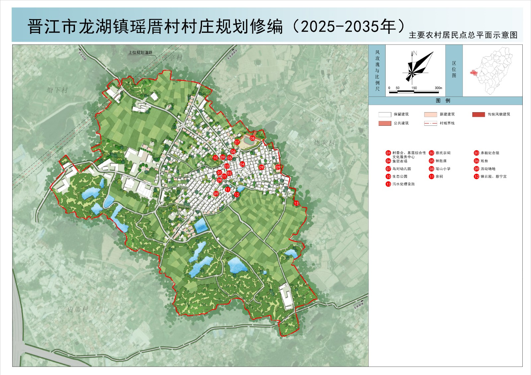
Task: Select the 村域界线 dashed line symbol
Action: coord(430,123)
